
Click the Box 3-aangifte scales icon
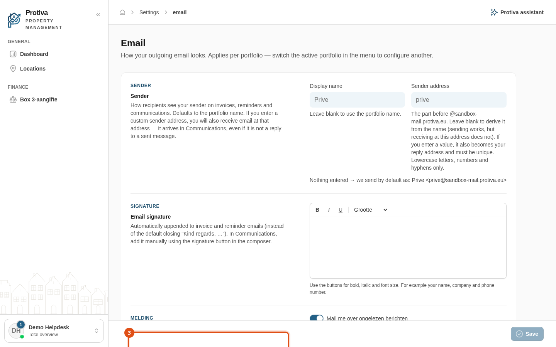13,99
